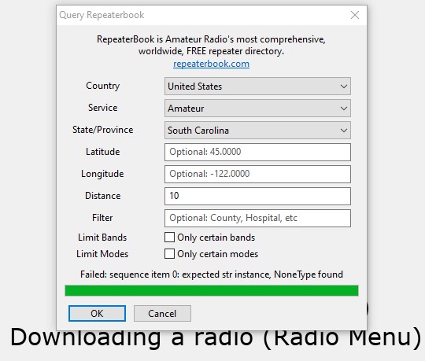Click the Only certain modes label text
The image size is (425, 361).
(218, 254)
